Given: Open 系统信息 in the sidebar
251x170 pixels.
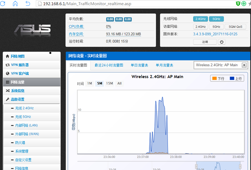Looking at the screenshot, I should (x=32, y=90).
